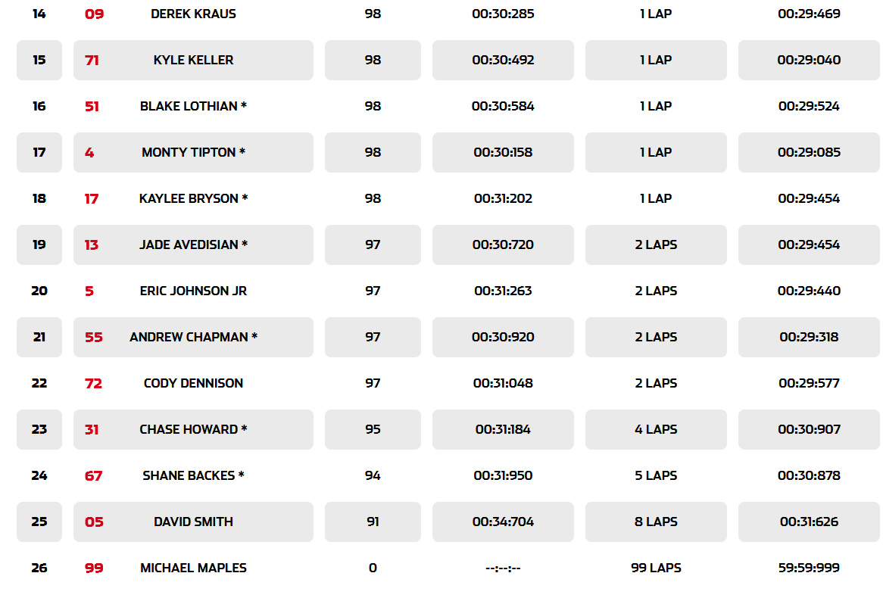Click car number 99 in red
Screen dimensions: 883x598
coord(94,568)
